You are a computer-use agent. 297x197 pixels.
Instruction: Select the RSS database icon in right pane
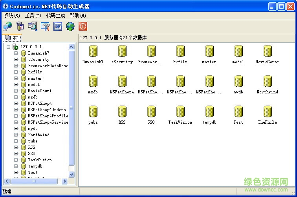122,111
